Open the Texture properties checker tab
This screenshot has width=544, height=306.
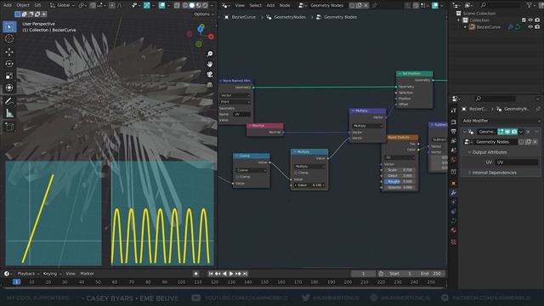pyautogui.click(x=453, y=241)
